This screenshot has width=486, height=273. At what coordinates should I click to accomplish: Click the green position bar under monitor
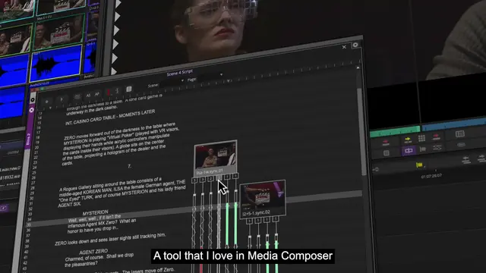[x=395, y=131]
